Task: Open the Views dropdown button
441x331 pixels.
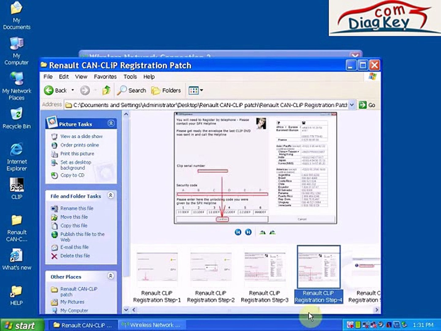Action: pyautogui.click(x=196, y=90)
